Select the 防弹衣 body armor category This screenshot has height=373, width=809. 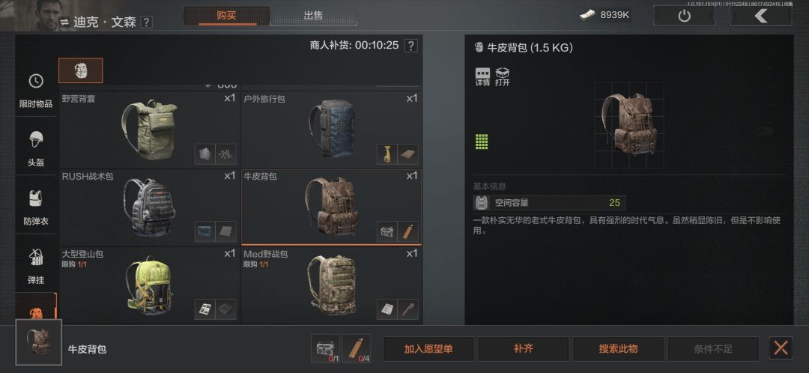point(36,207)
